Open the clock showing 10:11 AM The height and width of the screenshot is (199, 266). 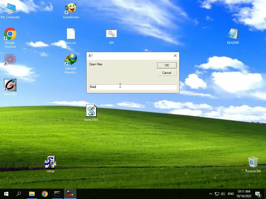[244, 194]
